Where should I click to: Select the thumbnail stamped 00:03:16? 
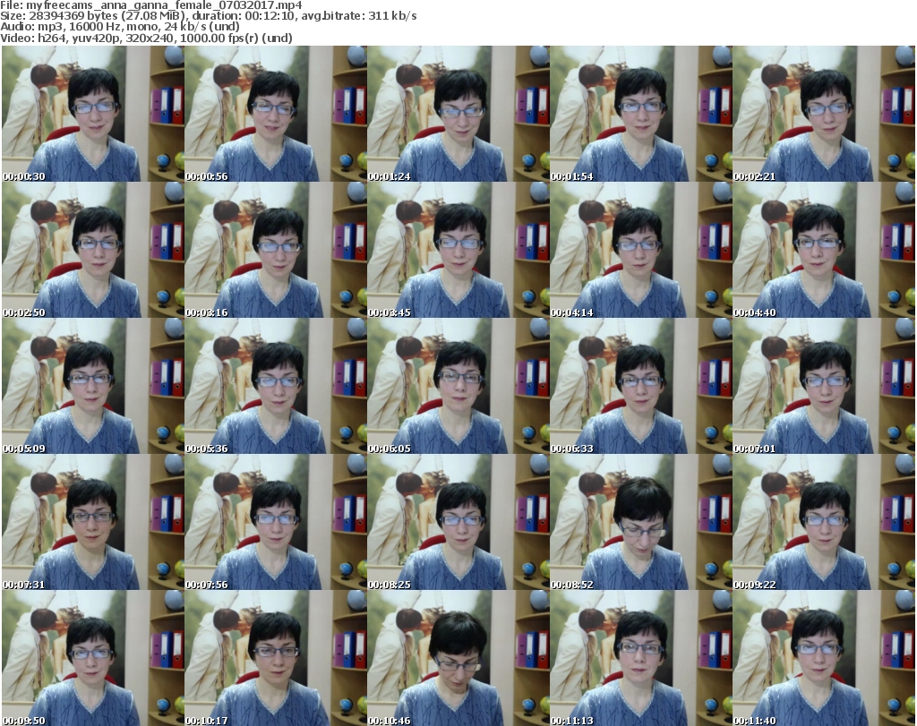[276, 250]
